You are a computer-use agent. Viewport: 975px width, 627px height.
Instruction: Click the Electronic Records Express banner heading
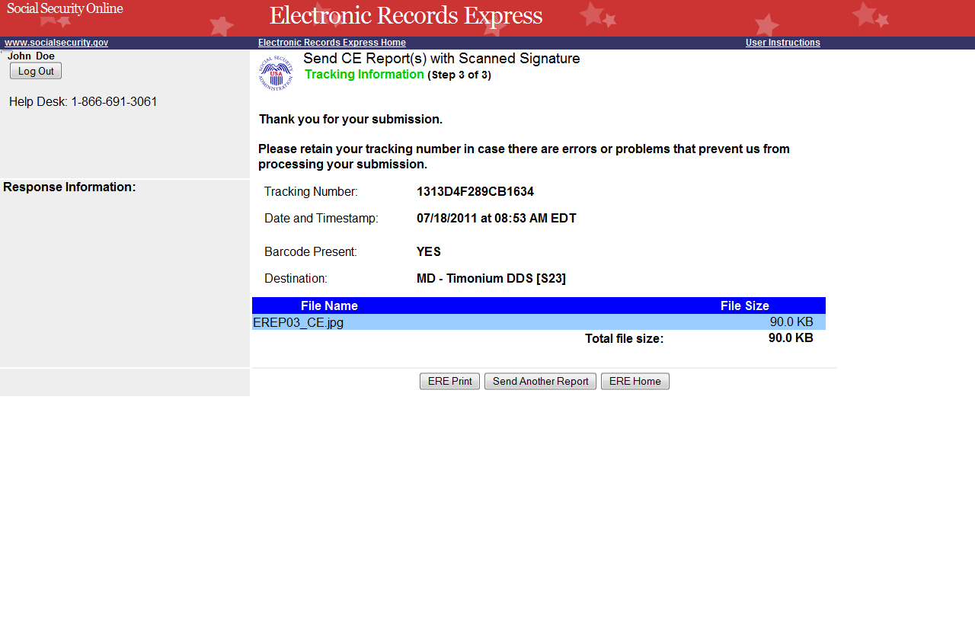pyautogui.click(x=406, y=16)
